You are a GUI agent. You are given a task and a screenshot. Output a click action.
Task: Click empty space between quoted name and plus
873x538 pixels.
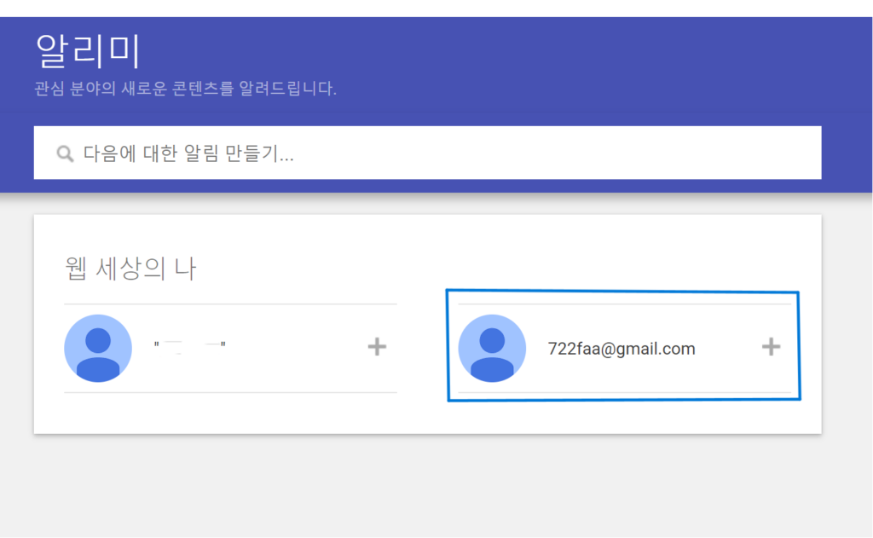click(x=295, y=348)
